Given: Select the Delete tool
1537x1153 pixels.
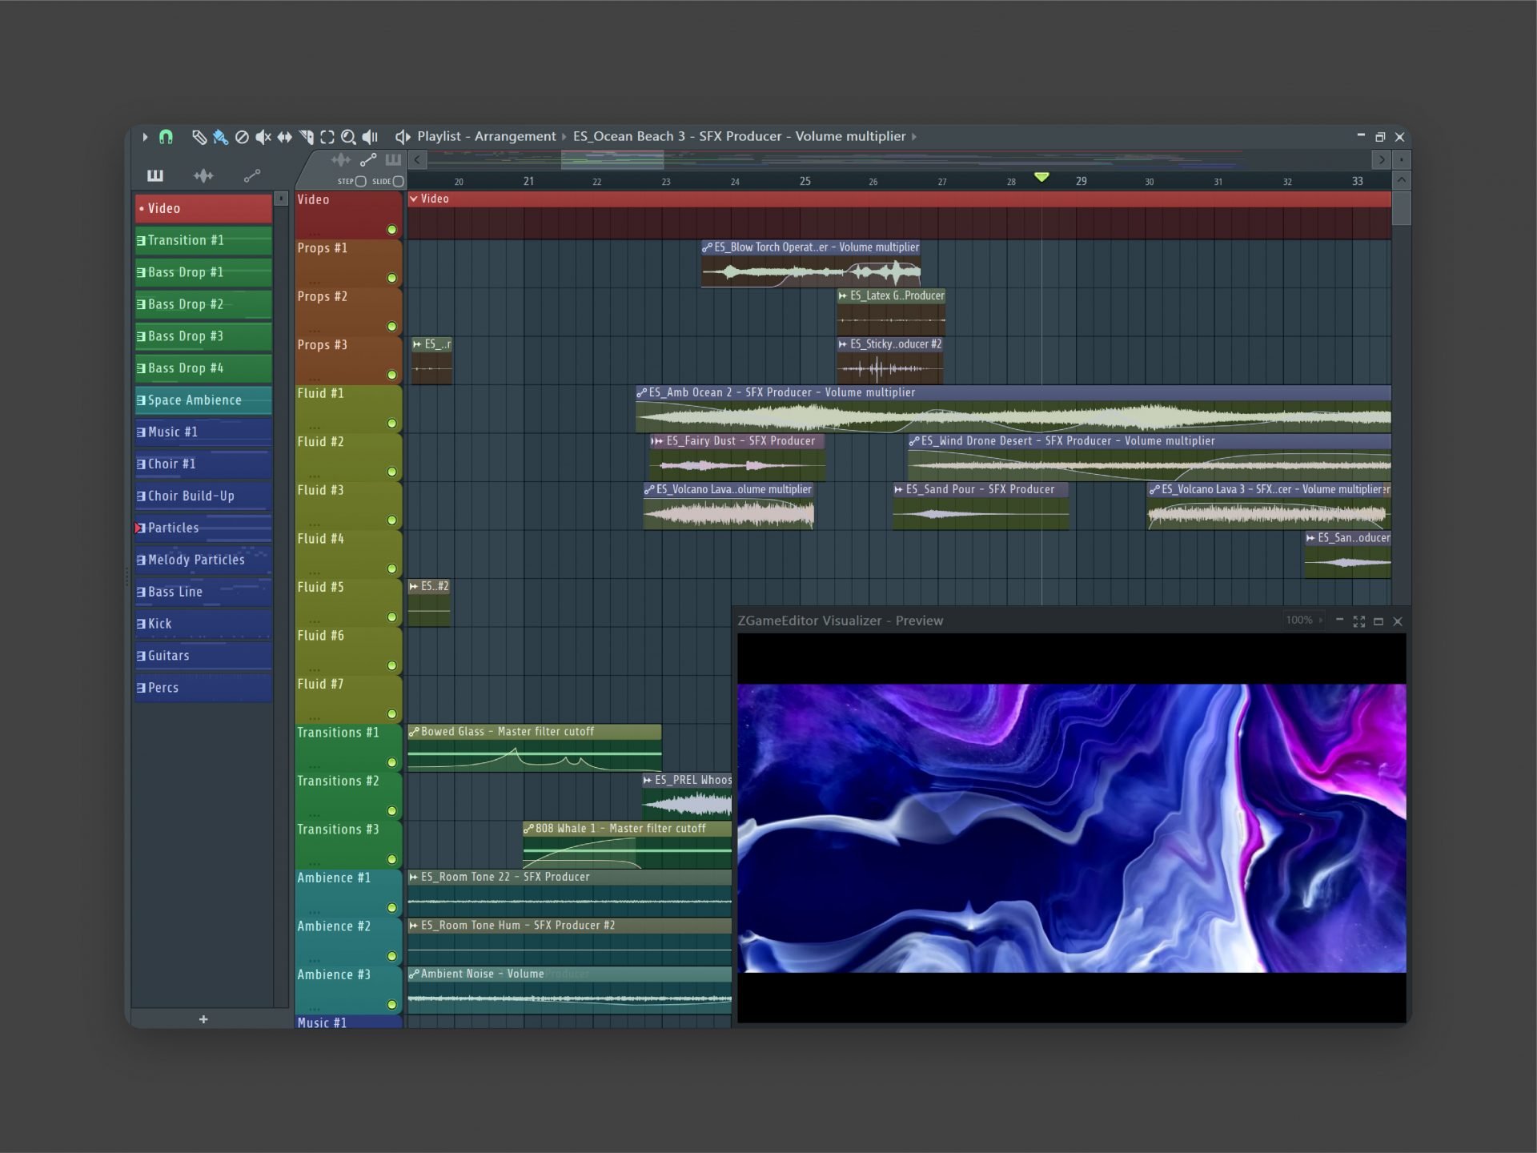Looking at the screenshot, I should pos(242,137).
